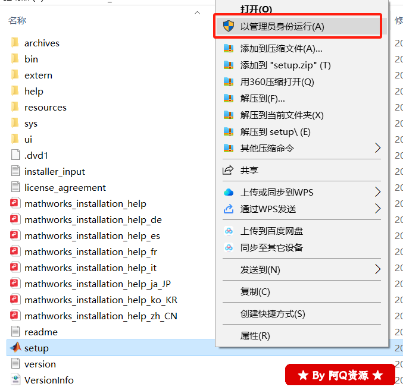Select 创建快捷方式(S) in context menu

[272, 313]
